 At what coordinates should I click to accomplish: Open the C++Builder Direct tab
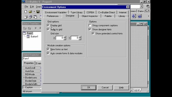[107, 12]
